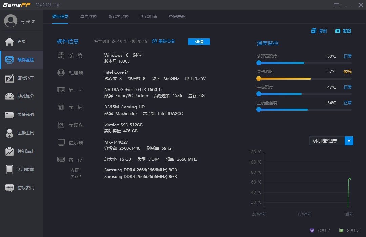Click the monitor icon beside 显示器
This screenshot has height=237, width=366.
coord(61,142)
